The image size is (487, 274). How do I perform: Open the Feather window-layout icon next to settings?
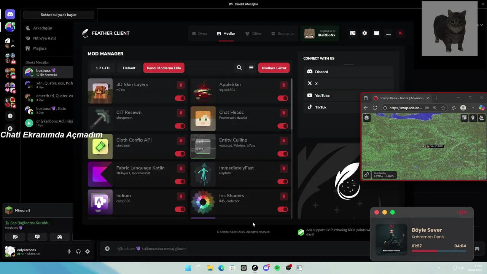click(x=376, y=33)
